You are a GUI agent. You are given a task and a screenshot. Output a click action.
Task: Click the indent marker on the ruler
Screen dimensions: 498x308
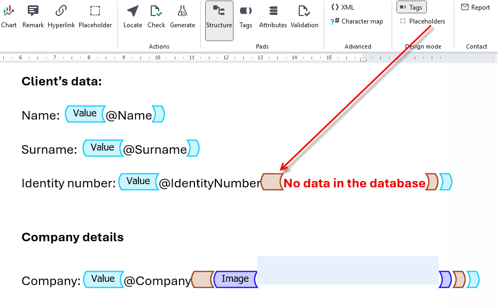[363, 59]
